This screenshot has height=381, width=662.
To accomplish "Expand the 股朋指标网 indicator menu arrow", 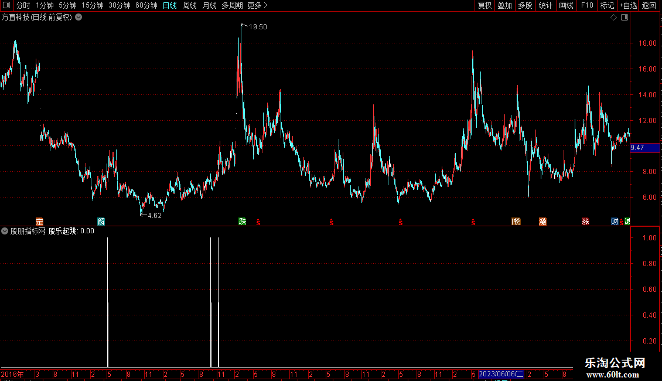I will coord(5,231).
